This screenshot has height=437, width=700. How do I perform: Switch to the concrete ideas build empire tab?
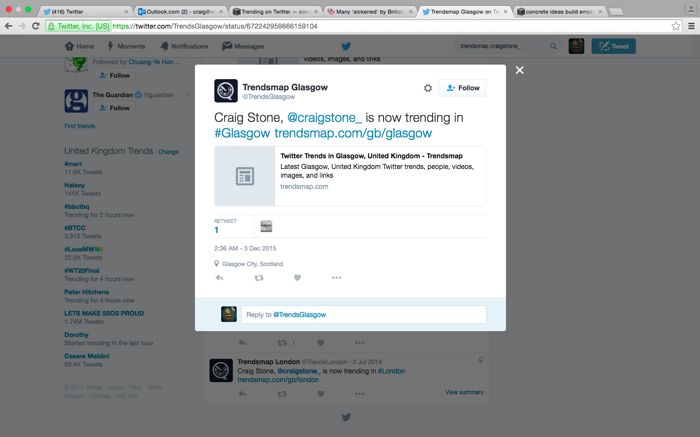point(560,12)
